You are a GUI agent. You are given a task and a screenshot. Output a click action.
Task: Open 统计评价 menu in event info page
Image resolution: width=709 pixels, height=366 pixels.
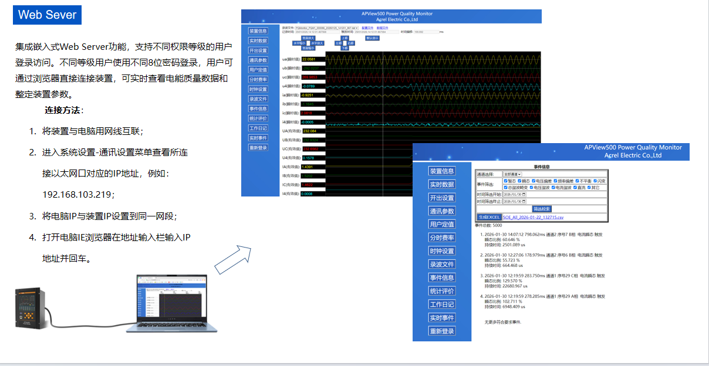point(442,291)
